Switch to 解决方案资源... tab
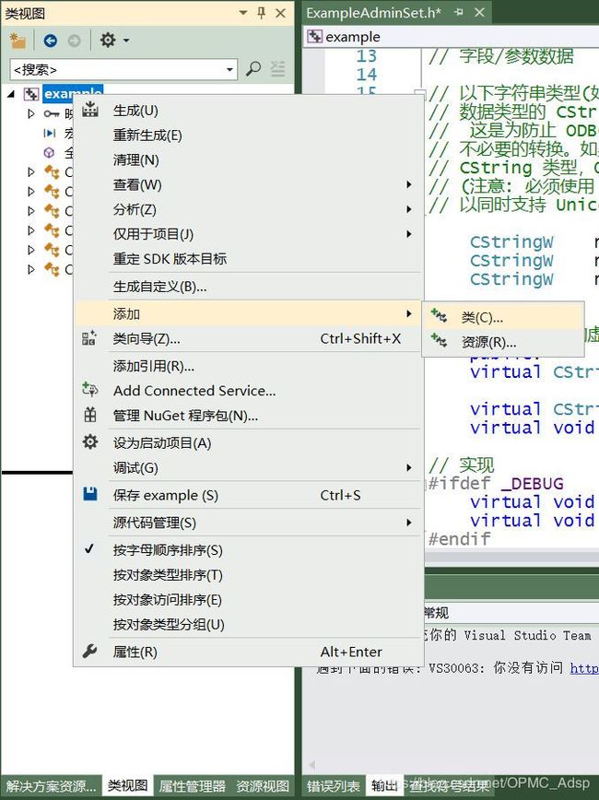Viewport: 599px width, 800px height. (x=51, y=786)
